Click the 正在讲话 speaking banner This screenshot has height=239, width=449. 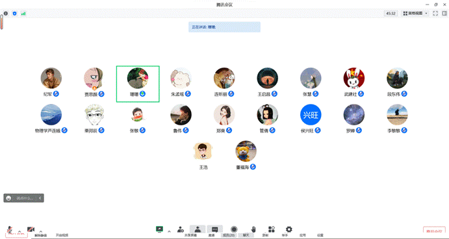(x=224, y=27)
